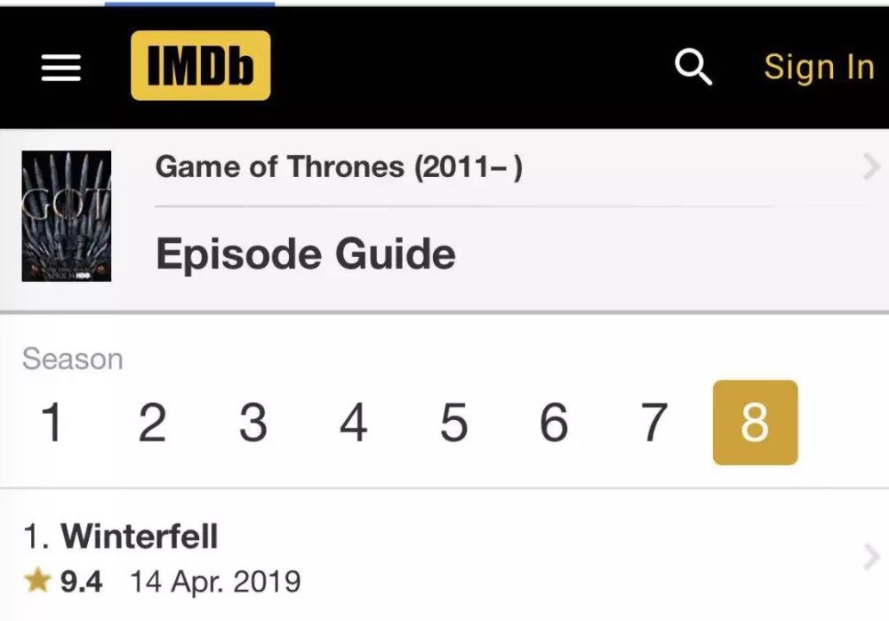Expand the chevron beside Game of Thrones title
Image resolution: width=889 pixels, height=621 pixels.
[x=871, y=167]
